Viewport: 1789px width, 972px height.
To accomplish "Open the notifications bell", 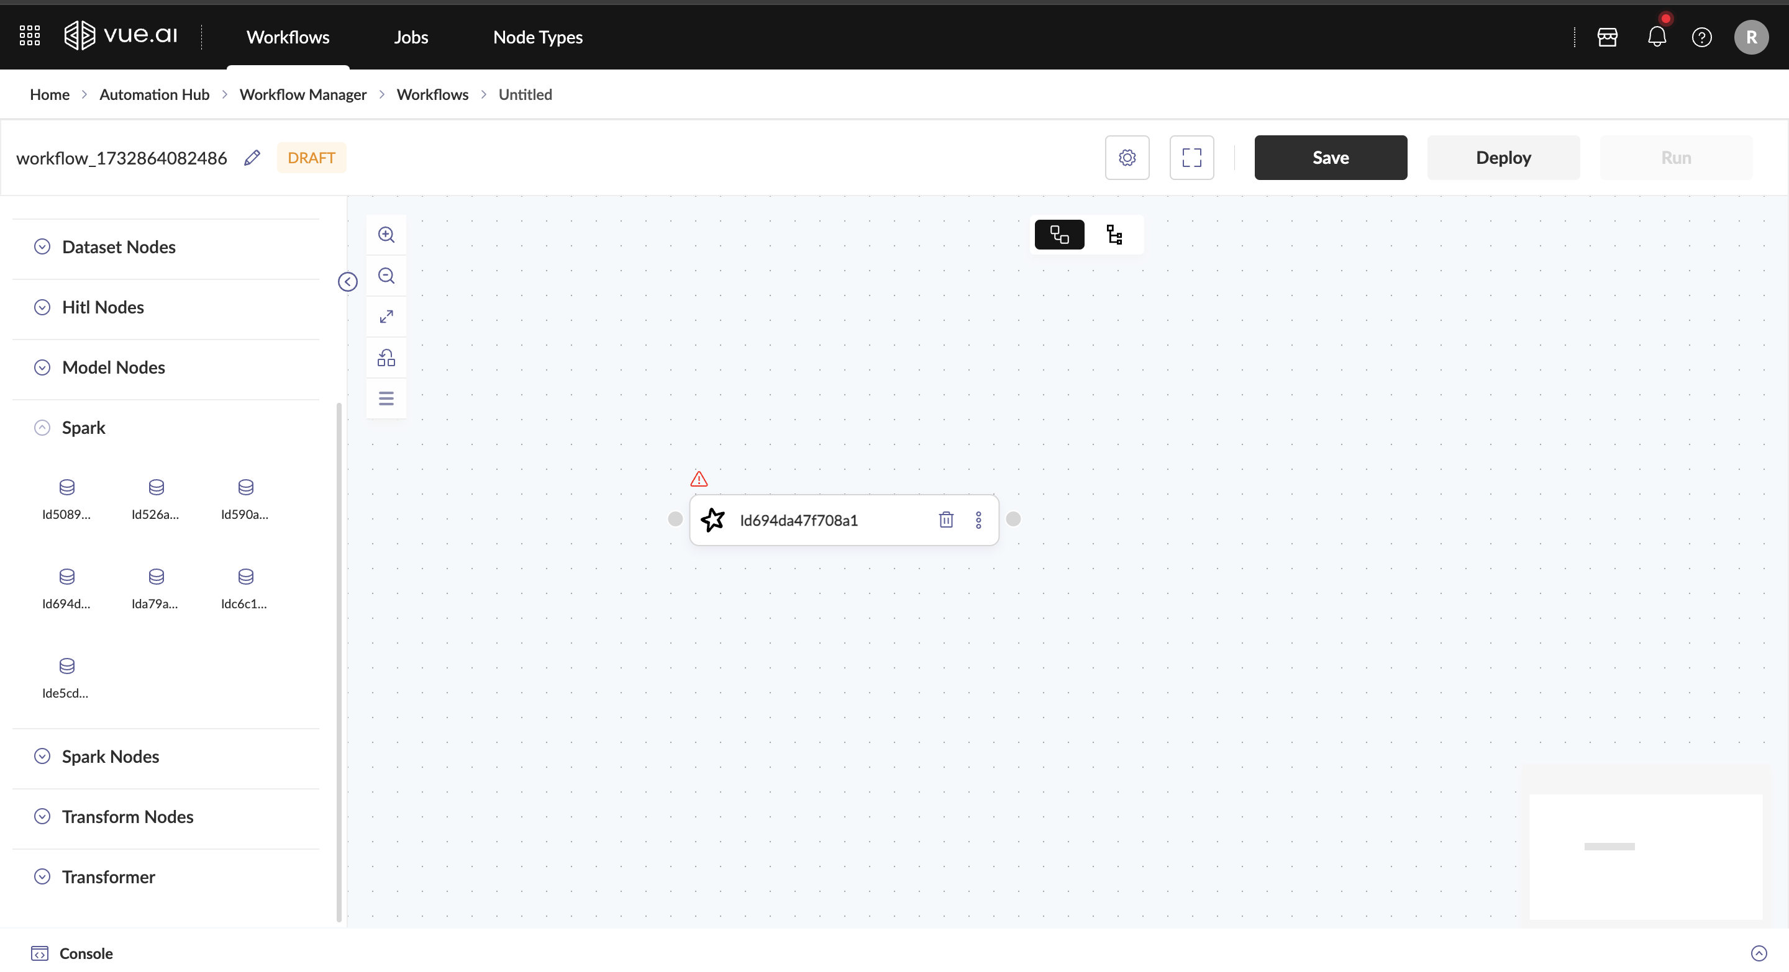I will point(1656,37).
